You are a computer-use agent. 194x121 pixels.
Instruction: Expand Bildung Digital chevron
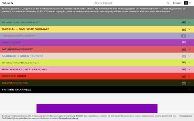tap(189, 83)
